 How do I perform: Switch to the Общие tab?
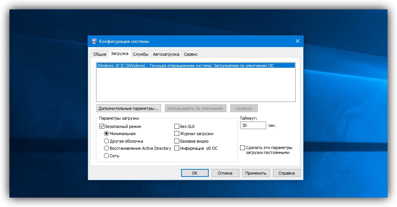point(100,54)
